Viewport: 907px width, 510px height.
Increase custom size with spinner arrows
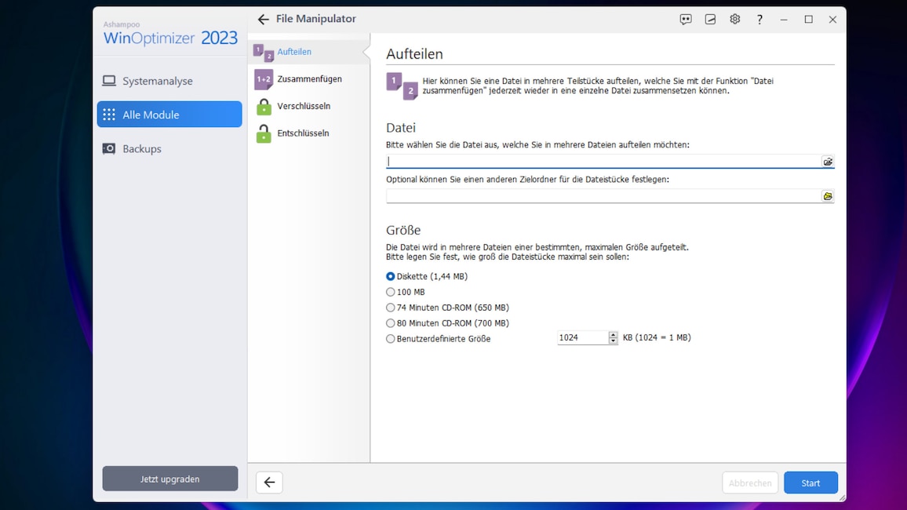(x=614, y=334)
